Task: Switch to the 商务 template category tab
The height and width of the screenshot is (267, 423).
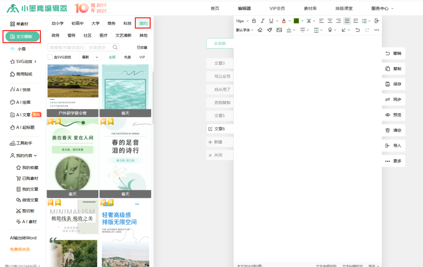Action: click(111, 23)
